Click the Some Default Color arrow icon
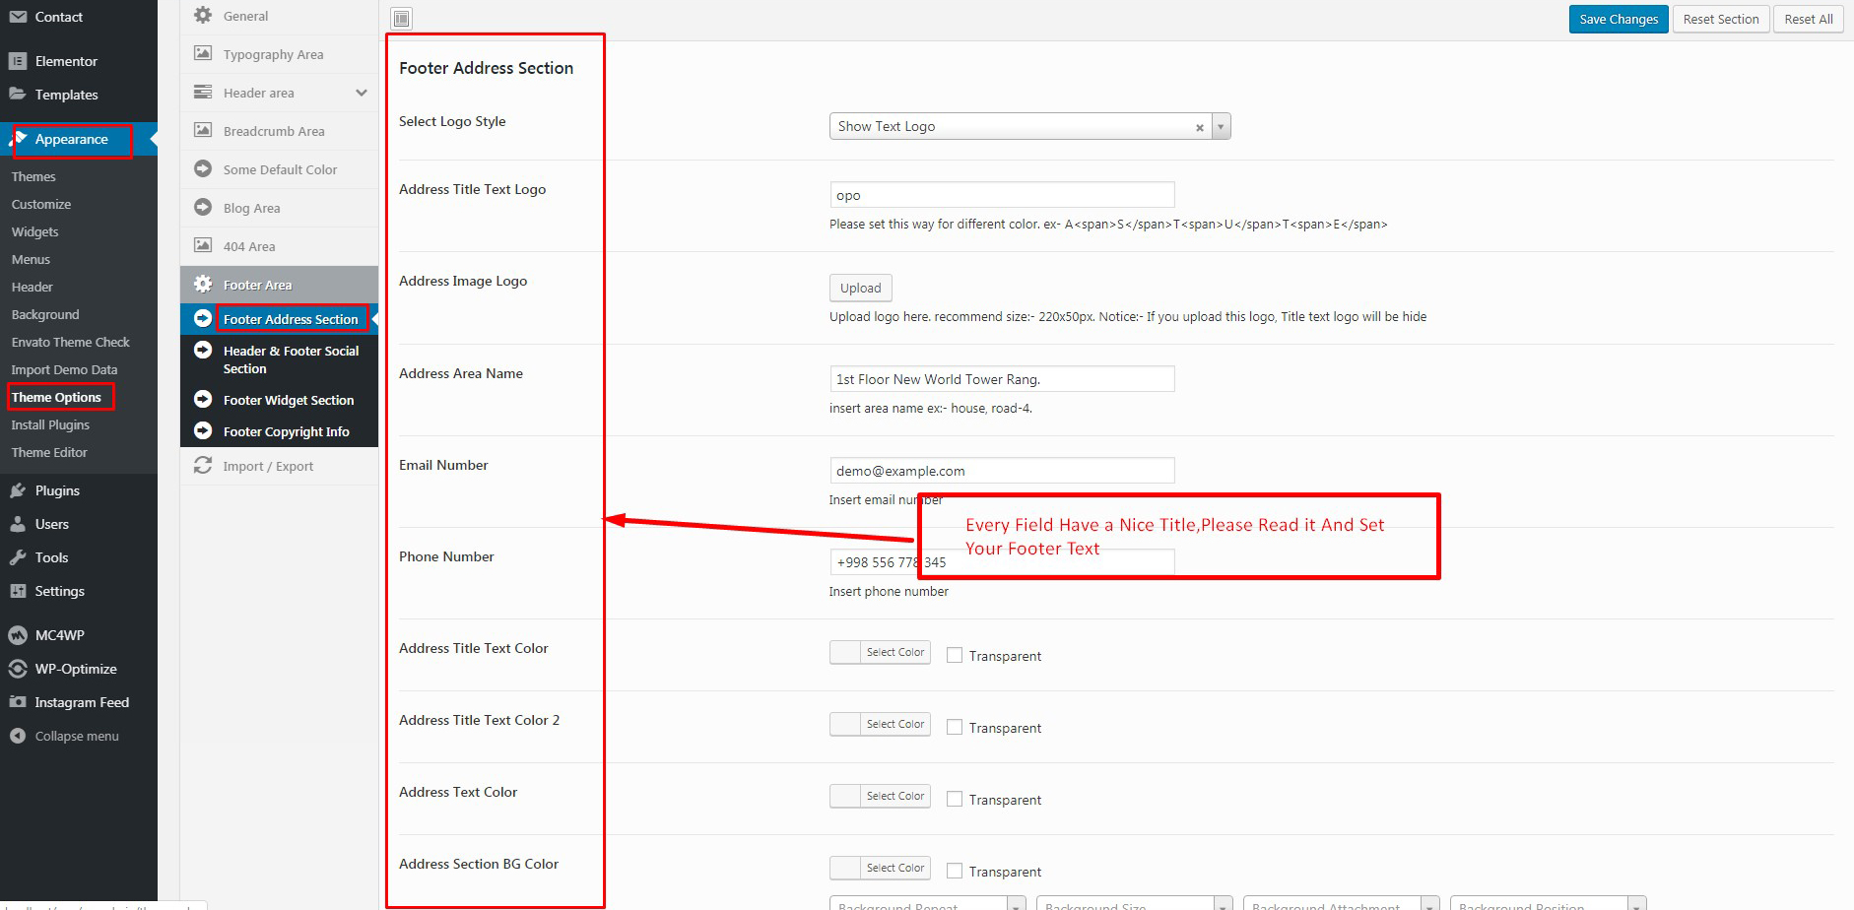The height and width of the screenshot is (910, 1854). coord(203,168)
